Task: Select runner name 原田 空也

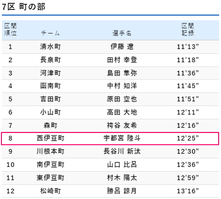Action: click(122, 99)
